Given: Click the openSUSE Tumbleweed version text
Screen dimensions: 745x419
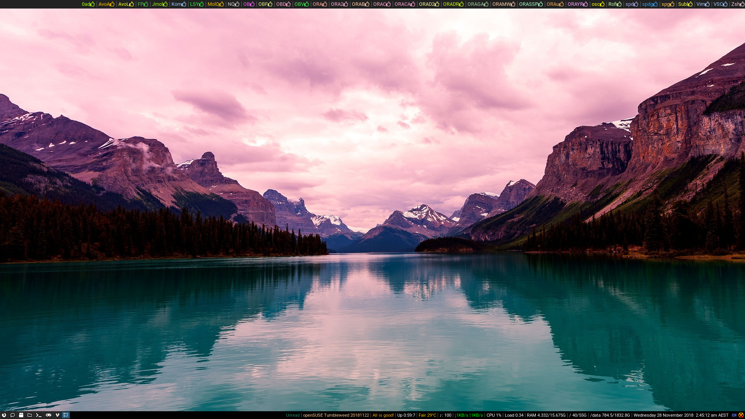Looking at the screenshot, I should pos(336,415).
